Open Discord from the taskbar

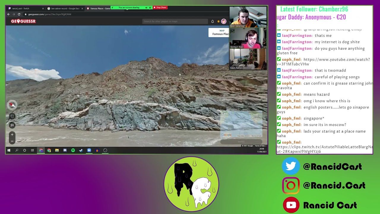pos(65,150)
